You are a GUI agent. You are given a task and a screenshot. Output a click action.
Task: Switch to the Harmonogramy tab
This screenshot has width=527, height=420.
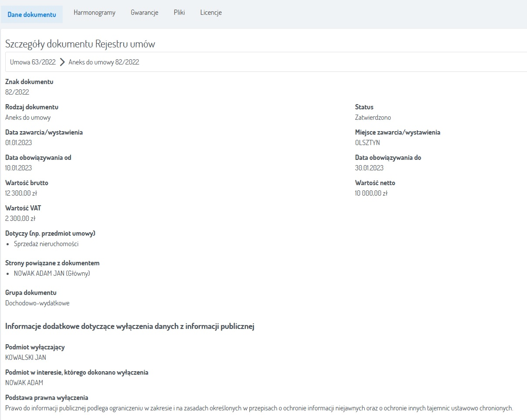(94, 13)
